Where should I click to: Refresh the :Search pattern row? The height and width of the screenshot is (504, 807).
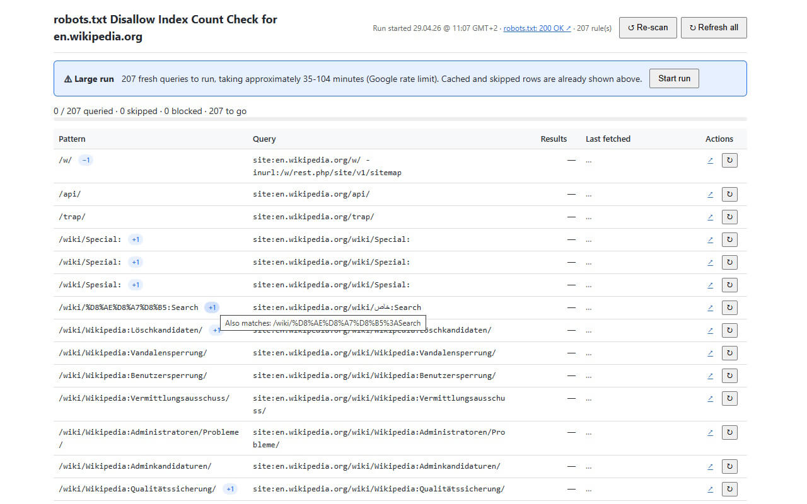(x=729, y=307)
